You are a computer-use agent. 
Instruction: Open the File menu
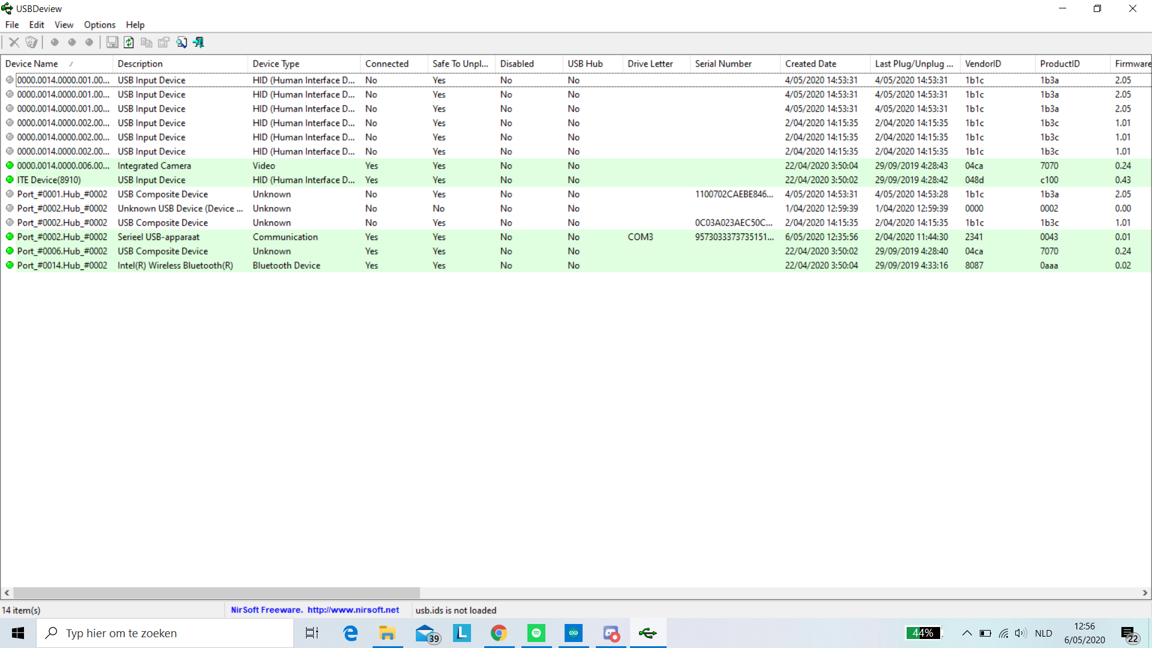coord(12,25)
